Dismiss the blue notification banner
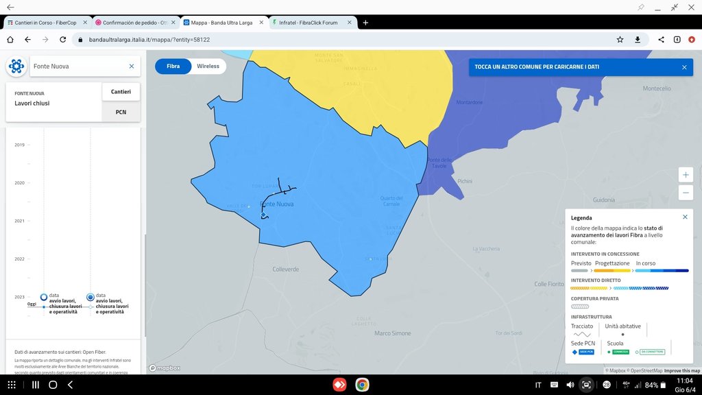 tap(683, 67)
